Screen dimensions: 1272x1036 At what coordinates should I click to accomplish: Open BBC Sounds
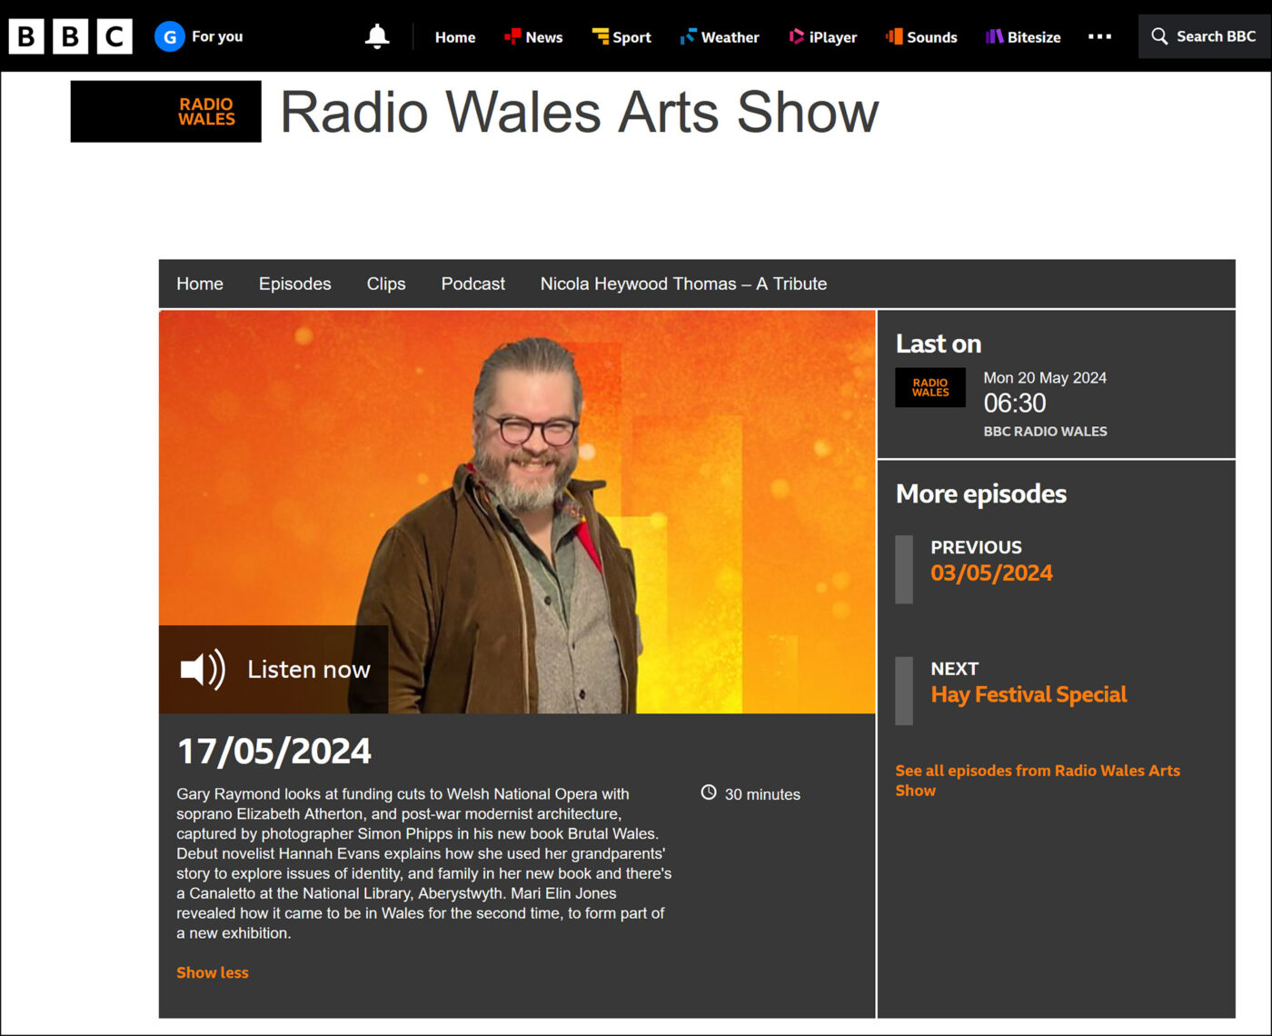(921, 37)
